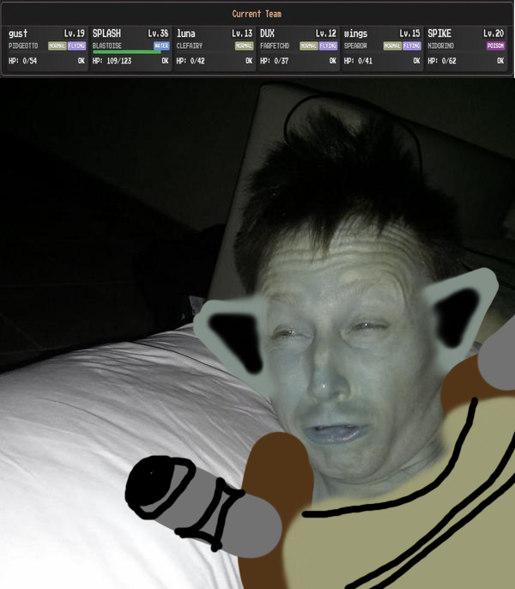Click the OK status on SPLASH's card
This screenshot has width=515, height=589.
coord(166,61)
